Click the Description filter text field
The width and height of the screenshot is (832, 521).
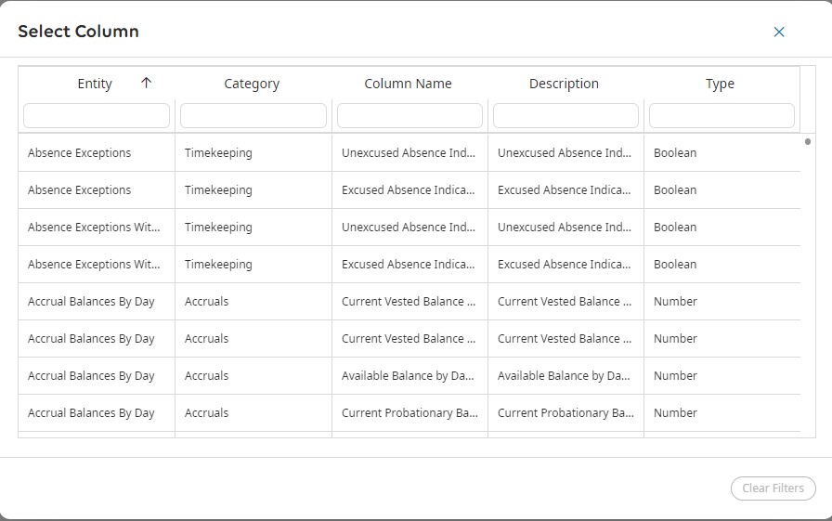565,115
